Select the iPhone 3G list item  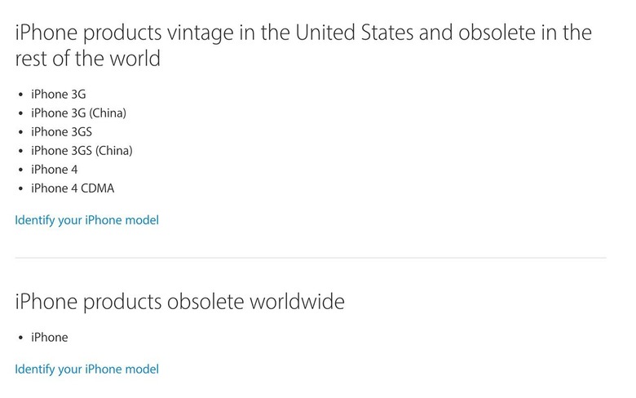[x=59, y=95]
